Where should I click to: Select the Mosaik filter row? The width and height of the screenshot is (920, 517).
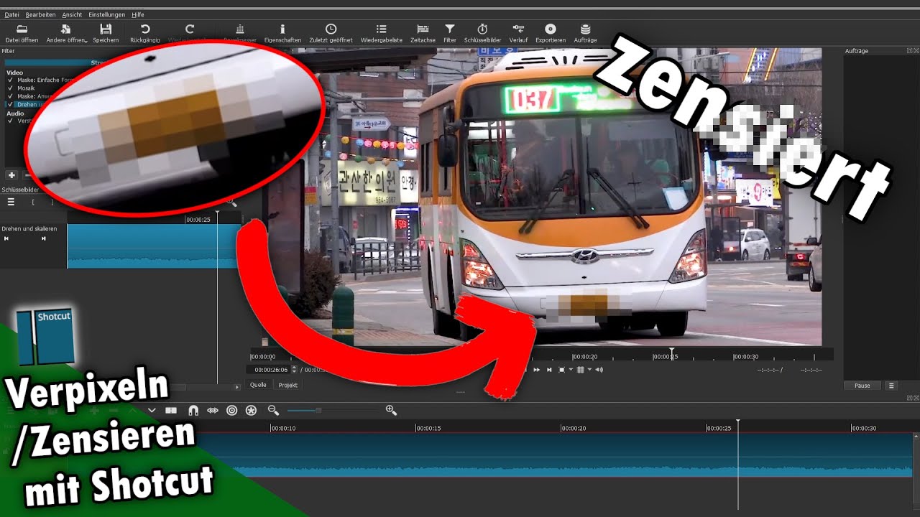tap(26, 88)
